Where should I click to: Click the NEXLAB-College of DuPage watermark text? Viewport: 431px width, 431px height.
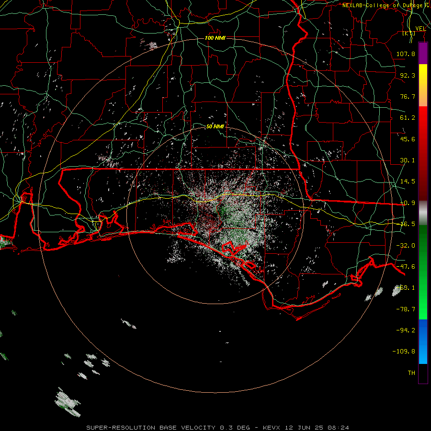[x=386, y=5]
